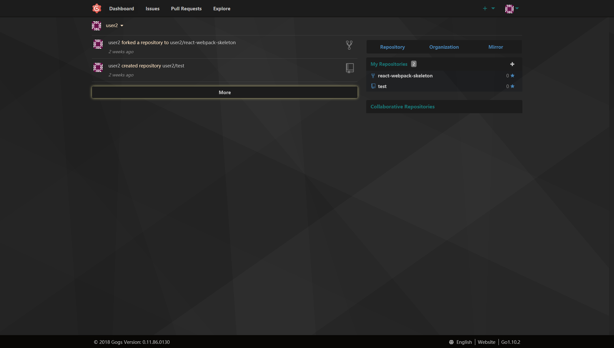614x348 pixels.
Task: Open Pull Requests in the navigation bar
Action: (186, 9)
